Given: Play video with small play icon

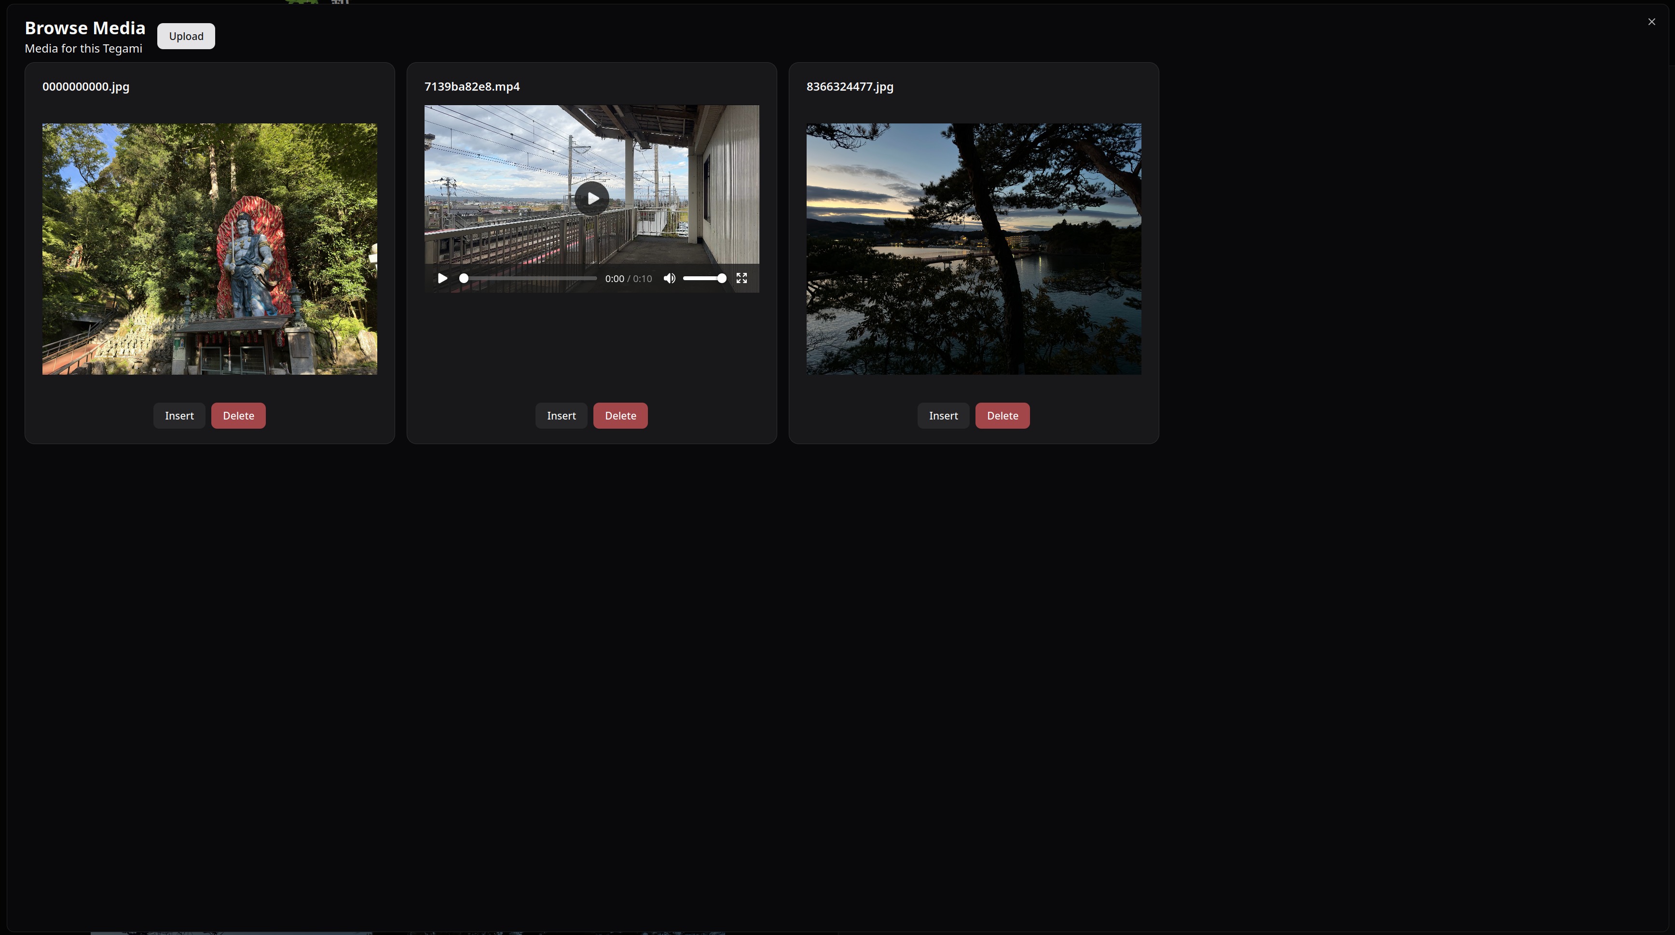Looking at the screenshot, I should pos(442,278).
